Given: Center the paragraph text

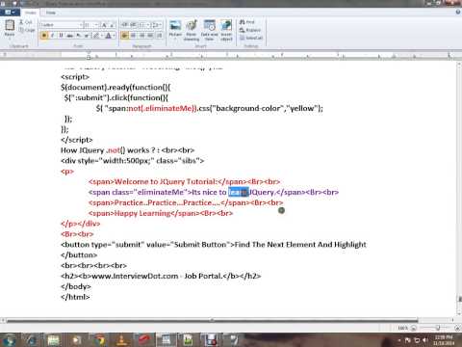Looking at the screenshot, I should 134,36.
